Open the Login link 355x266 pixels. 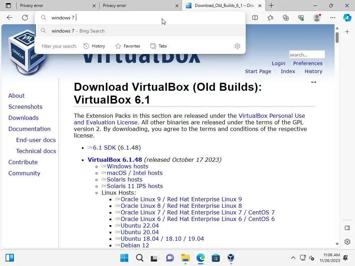[278, 63]
